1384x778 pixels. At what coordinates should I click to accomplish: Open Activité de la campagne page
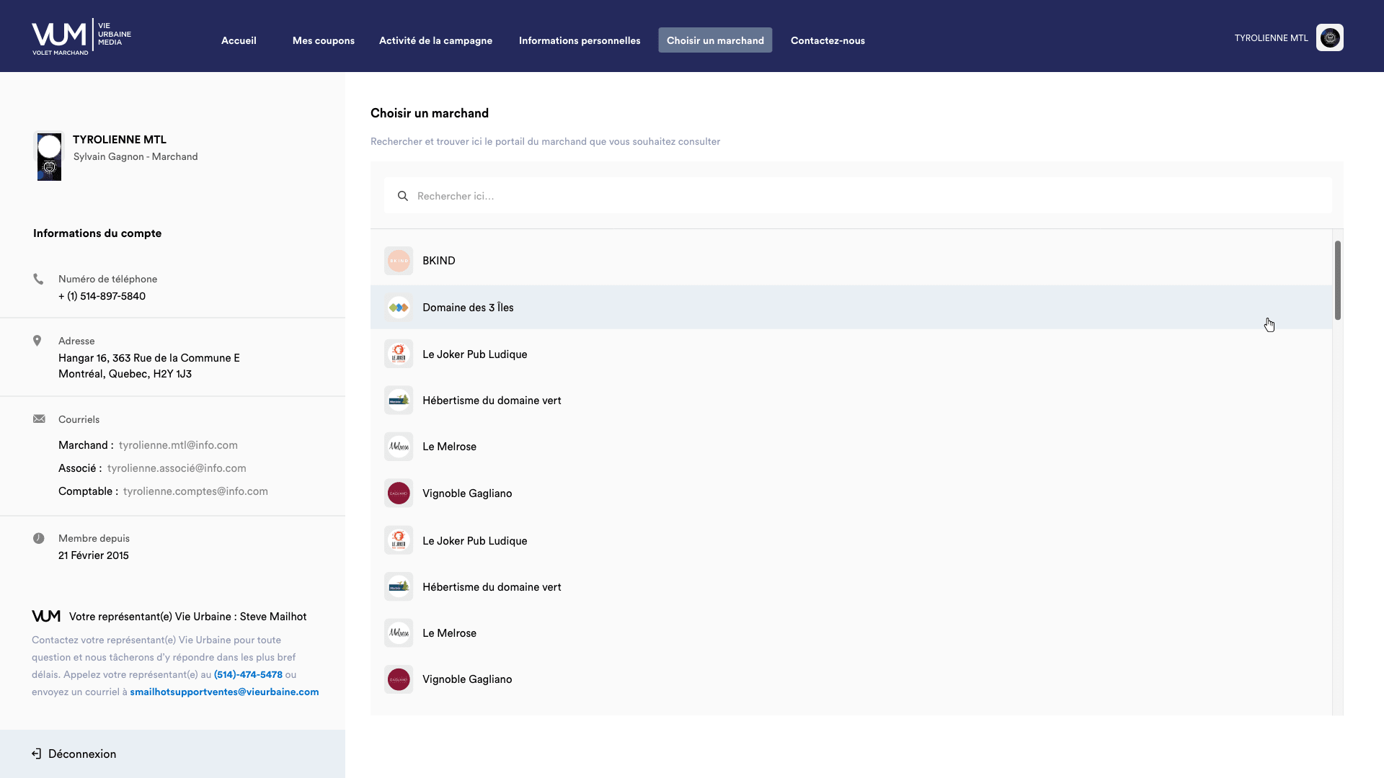436,40
